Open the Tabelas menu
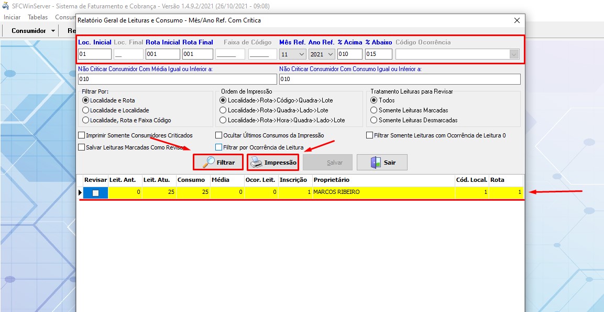This screenshot has height=312, width=604. (x=38, y=17)
